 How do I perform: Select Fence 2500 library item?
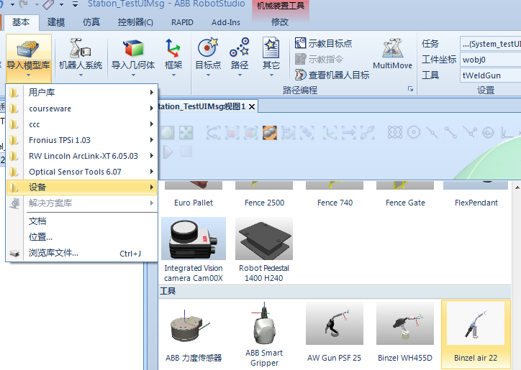264,195
